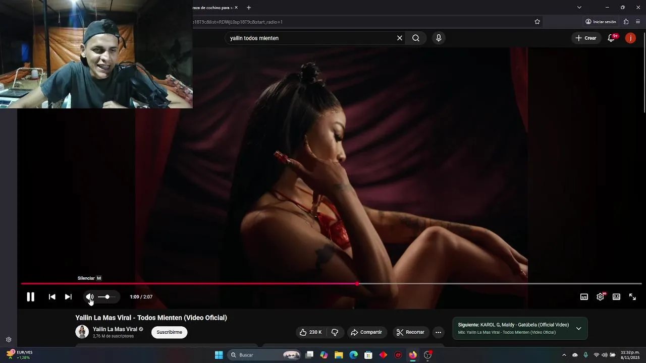646x363 pixels.
Task: Open the red circular taskbar app
Action: pos(398,355)
